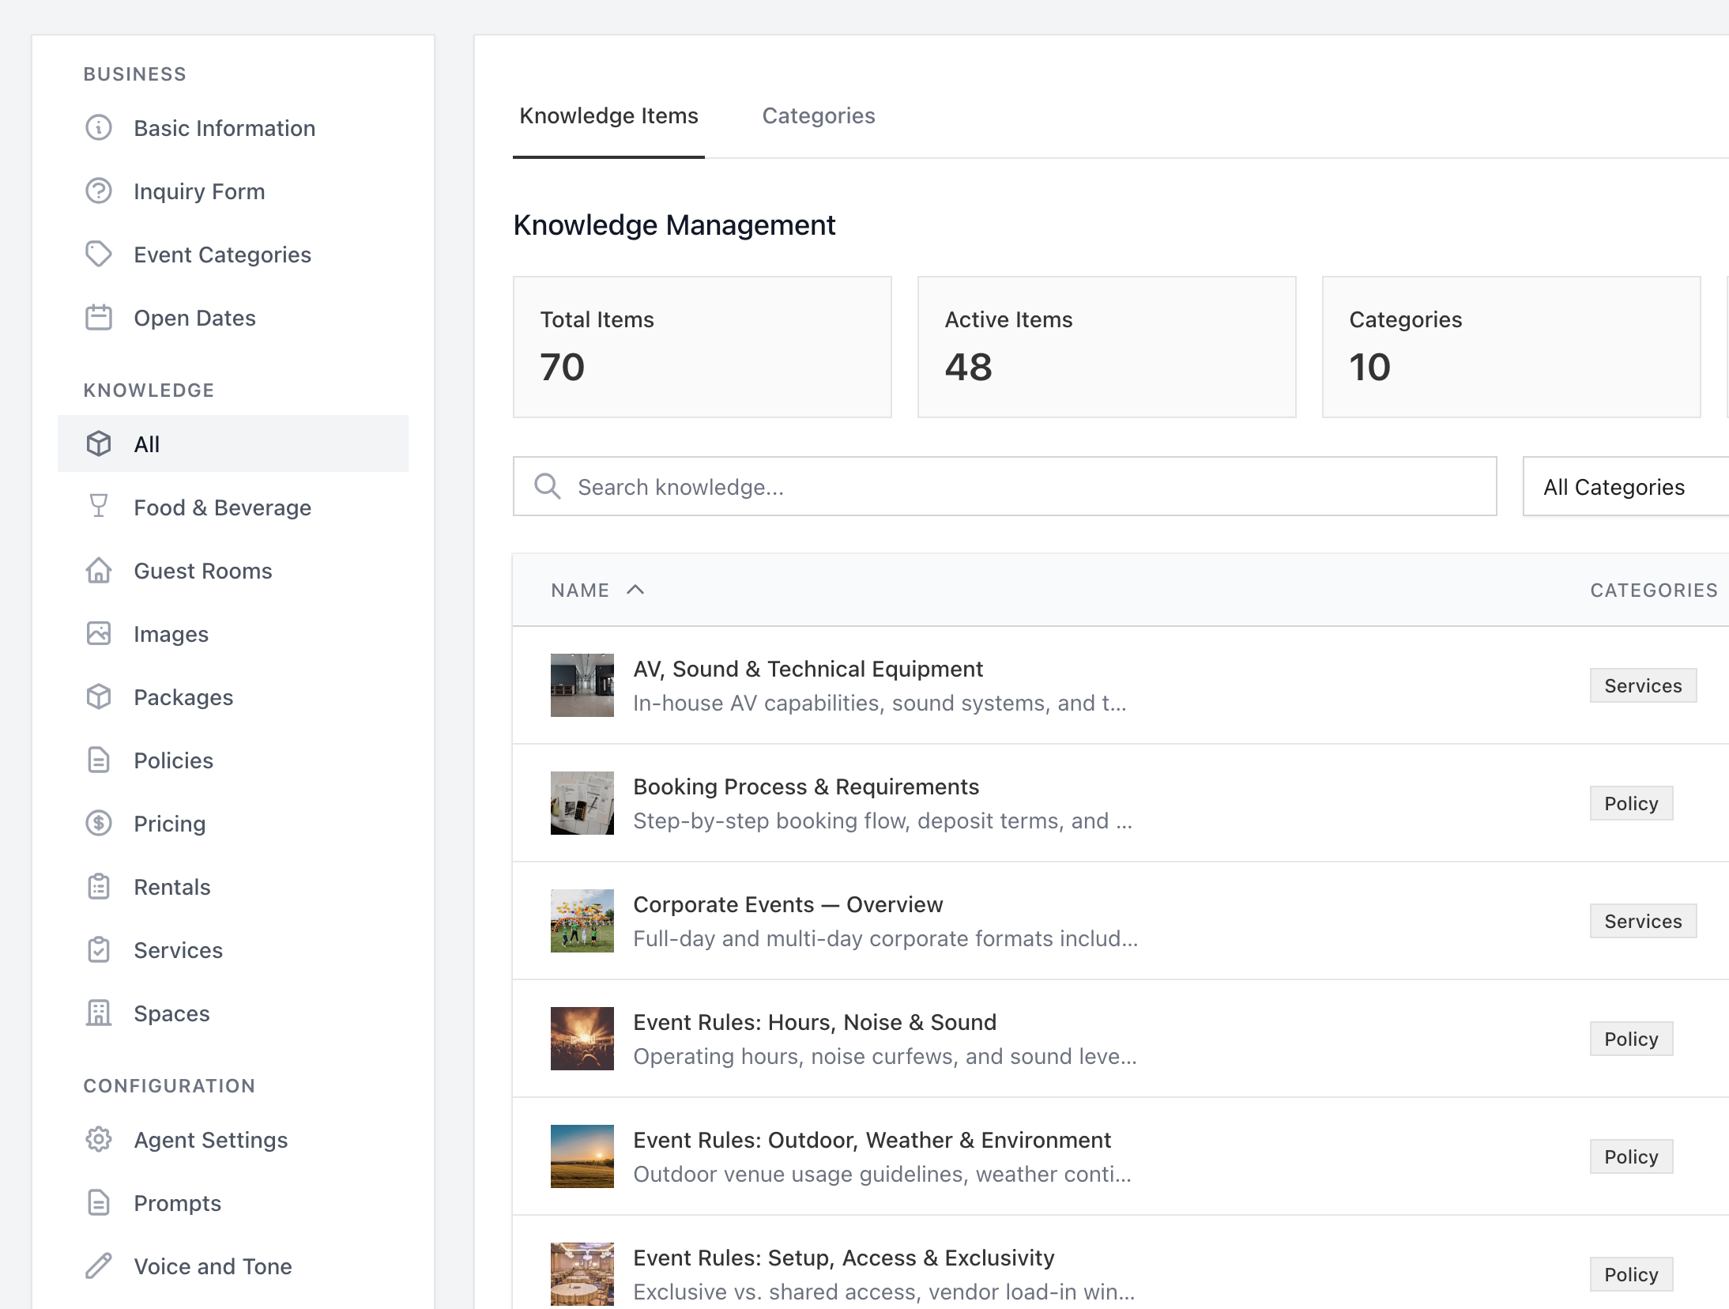Click the Policy badge on Booking Process row
This screenshot has width=1729, height=1309.
coord(1631,802)
